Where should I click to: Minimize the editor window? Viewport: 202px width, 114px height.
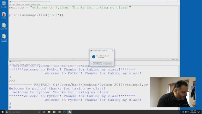click(168, 2)
